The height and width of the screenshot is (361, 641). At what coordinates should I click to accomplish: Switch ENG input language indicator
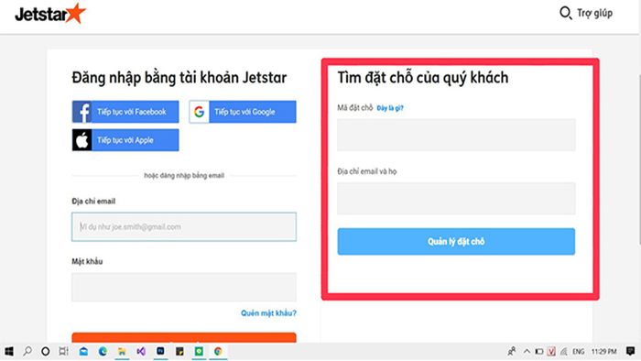click(579, 351)
